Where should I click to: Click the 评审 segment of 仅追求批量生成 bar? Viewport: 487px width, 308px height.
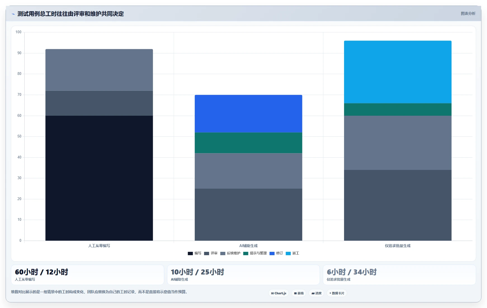(x=398, y=205)
